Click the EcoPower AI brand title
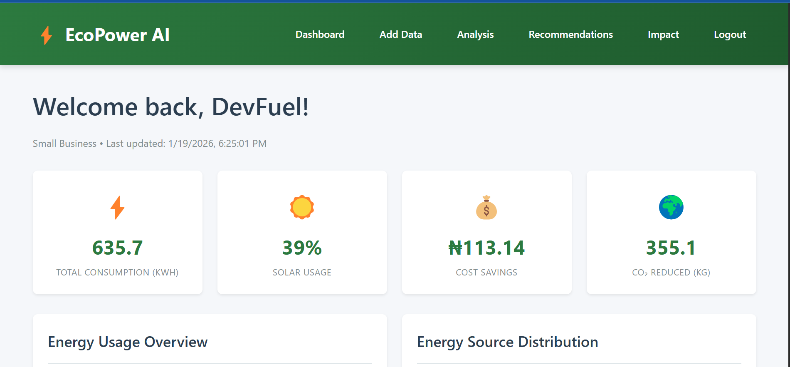Viewport: 790px width, 367px height. click(117, 35)
